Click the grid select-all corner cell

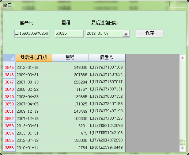coord(9,58)
